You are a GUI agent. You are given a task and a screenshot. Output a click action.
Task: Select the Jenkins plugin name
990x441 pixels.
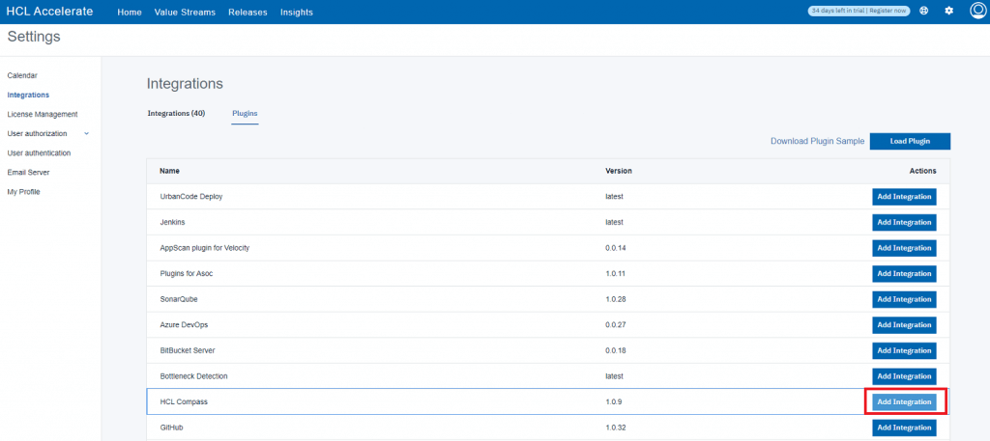tap(172, 222)
